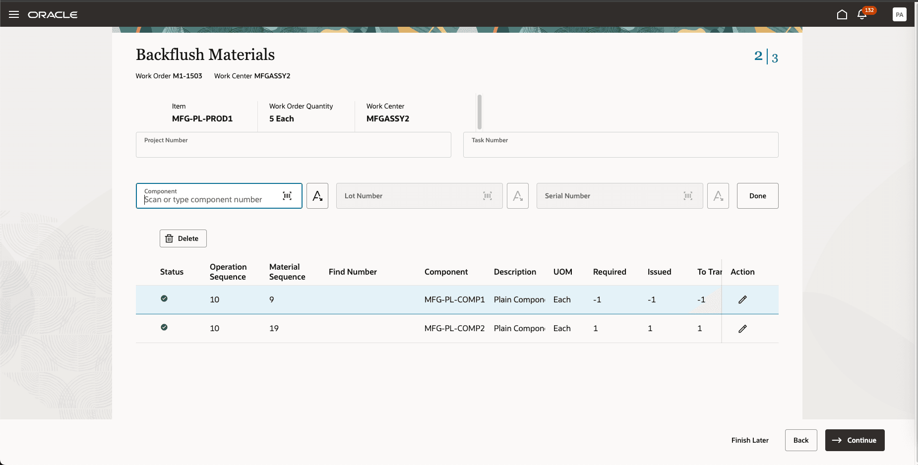Click the barcode icon inside the Lot Number field
The height and width of the screenshot is (465, 918).
(488, 196)
